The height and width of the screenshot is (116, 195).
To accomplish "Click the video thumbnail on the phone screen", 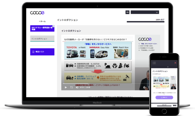I will point(165,83).
